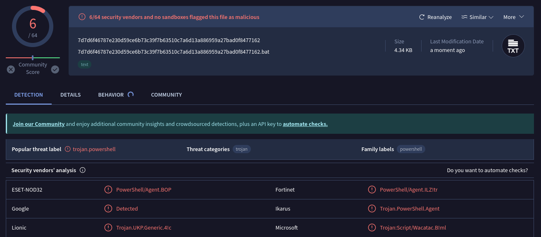541x237 pixels.
Task: Click the alert icon beside Trojan.UKP.Generic.4!c
Action: click(x=108, y=228)
